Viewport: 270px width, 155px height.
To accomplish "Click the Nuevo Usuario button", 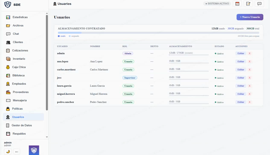I will 250,17.
